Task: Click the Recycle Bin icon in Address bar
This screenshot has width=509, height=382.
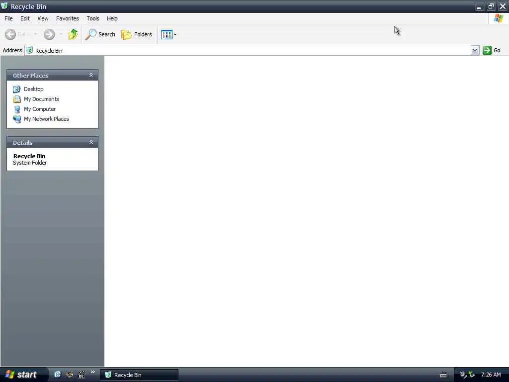Action: [29, 50]
